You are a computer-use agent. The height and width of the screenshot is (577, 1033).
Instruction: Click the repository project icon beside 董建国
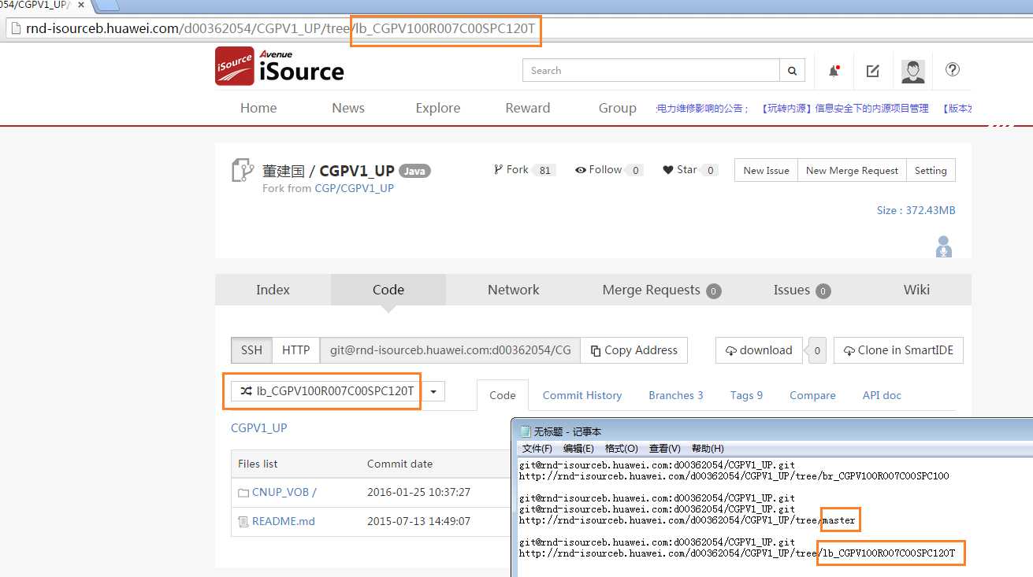[x=242, y=170]
